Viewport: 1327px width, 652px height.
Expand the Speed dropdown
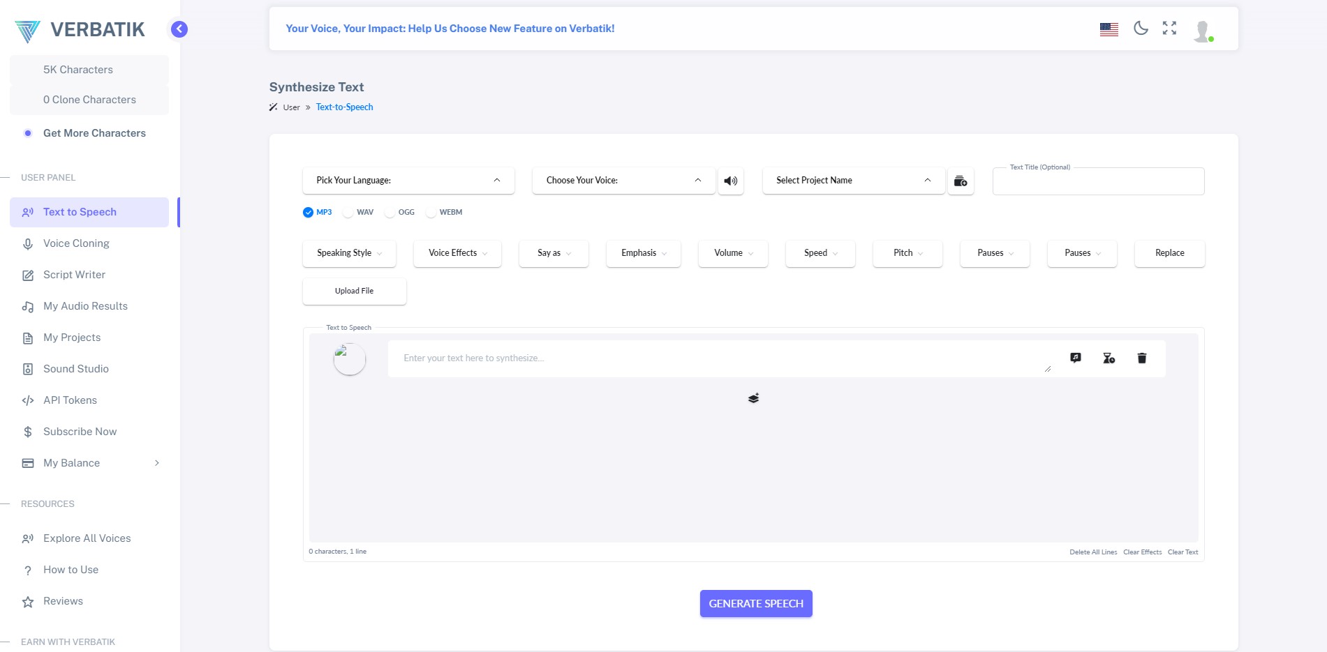820,253
